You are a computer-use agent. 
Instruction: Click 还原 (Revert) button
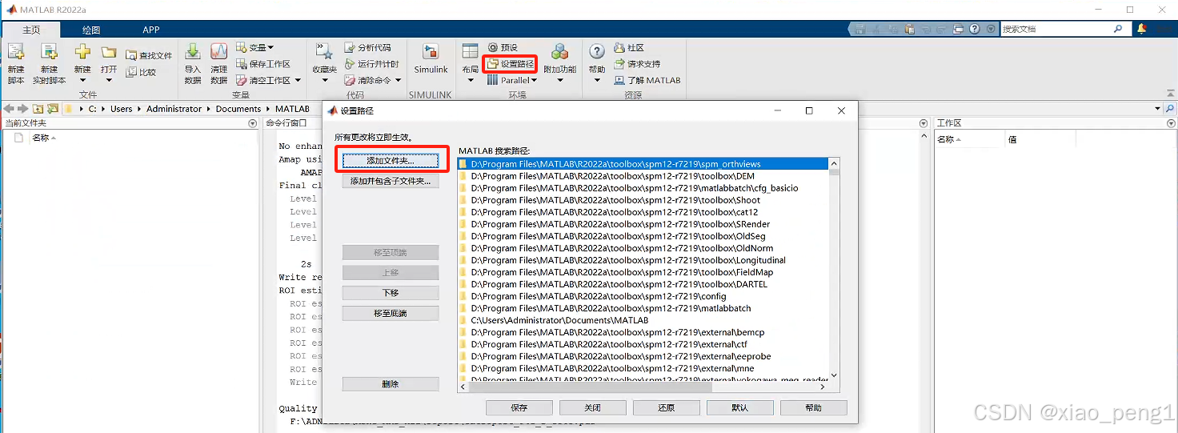click(x=667, y=407)
